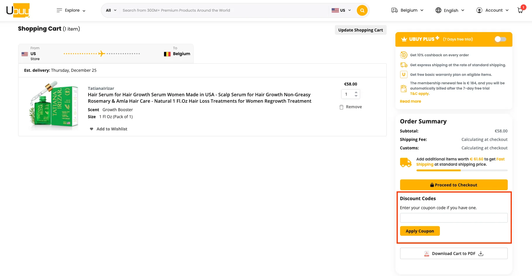This screenshot has width=532, height=276.
Task: Click the Apply Coupon button
Action: pyautogui.click(x=420, y=231)
